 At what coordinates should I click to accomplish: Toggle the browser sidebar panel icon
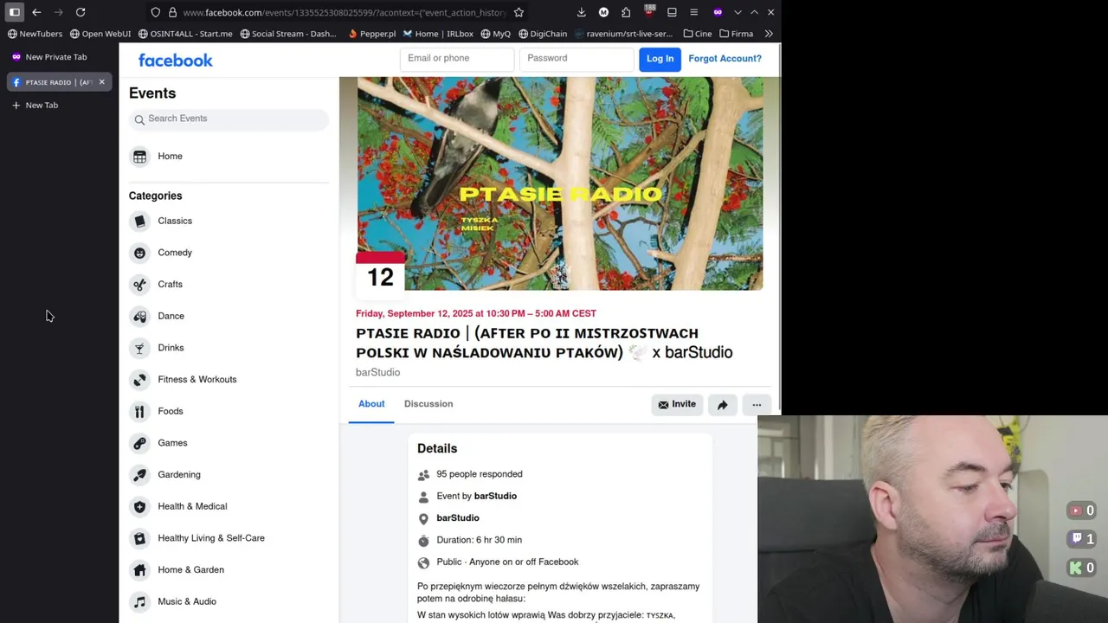click(15, 12)
